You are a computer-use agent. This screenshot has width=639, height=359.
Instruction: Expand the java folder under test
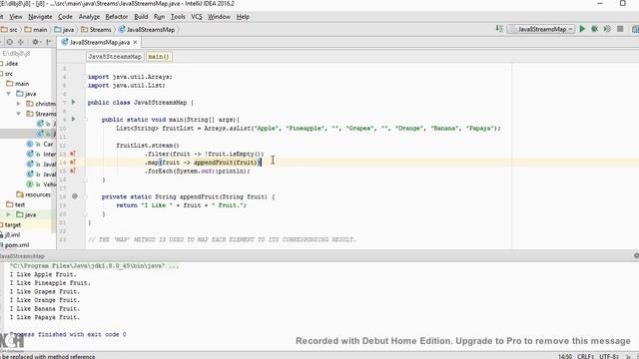pyautogui.click(x=9, y=214)
